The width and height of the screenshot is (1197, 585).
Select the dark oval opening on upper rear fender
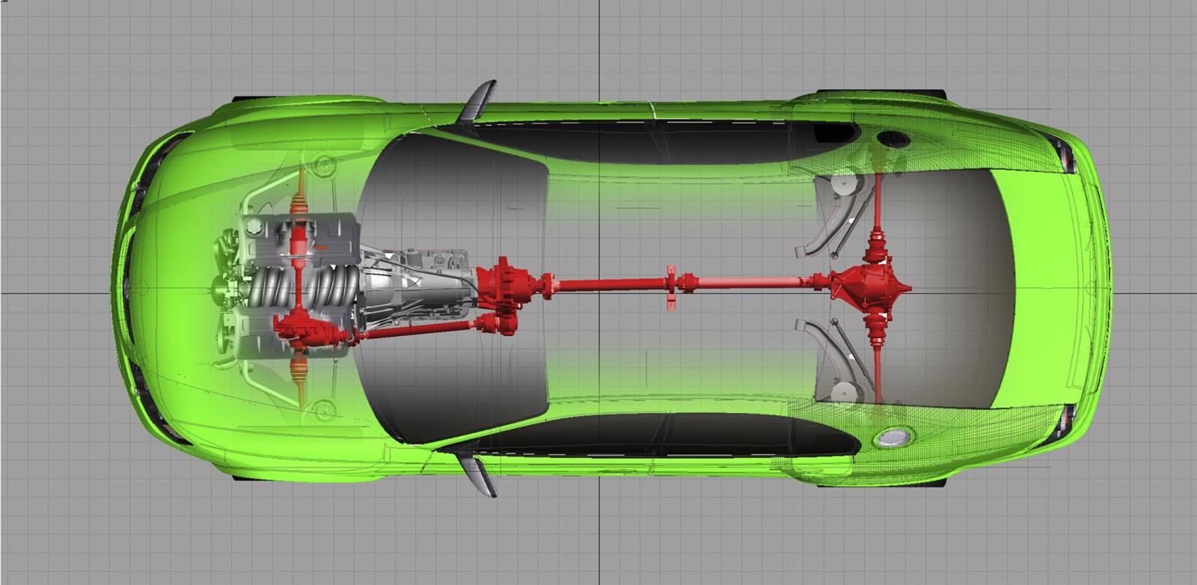coord(893,138)
